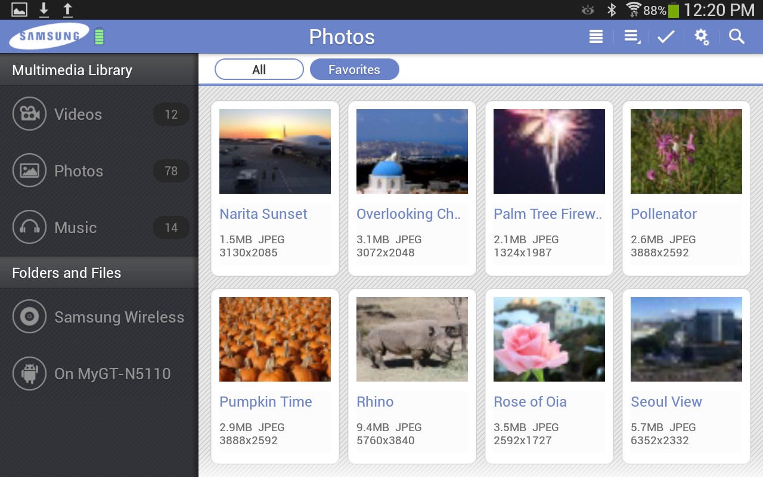Image resolution: width=763 pixels, height=477 pixels.
Task: Open the Rhino photo thumbnail
Action: coord(412,339)
